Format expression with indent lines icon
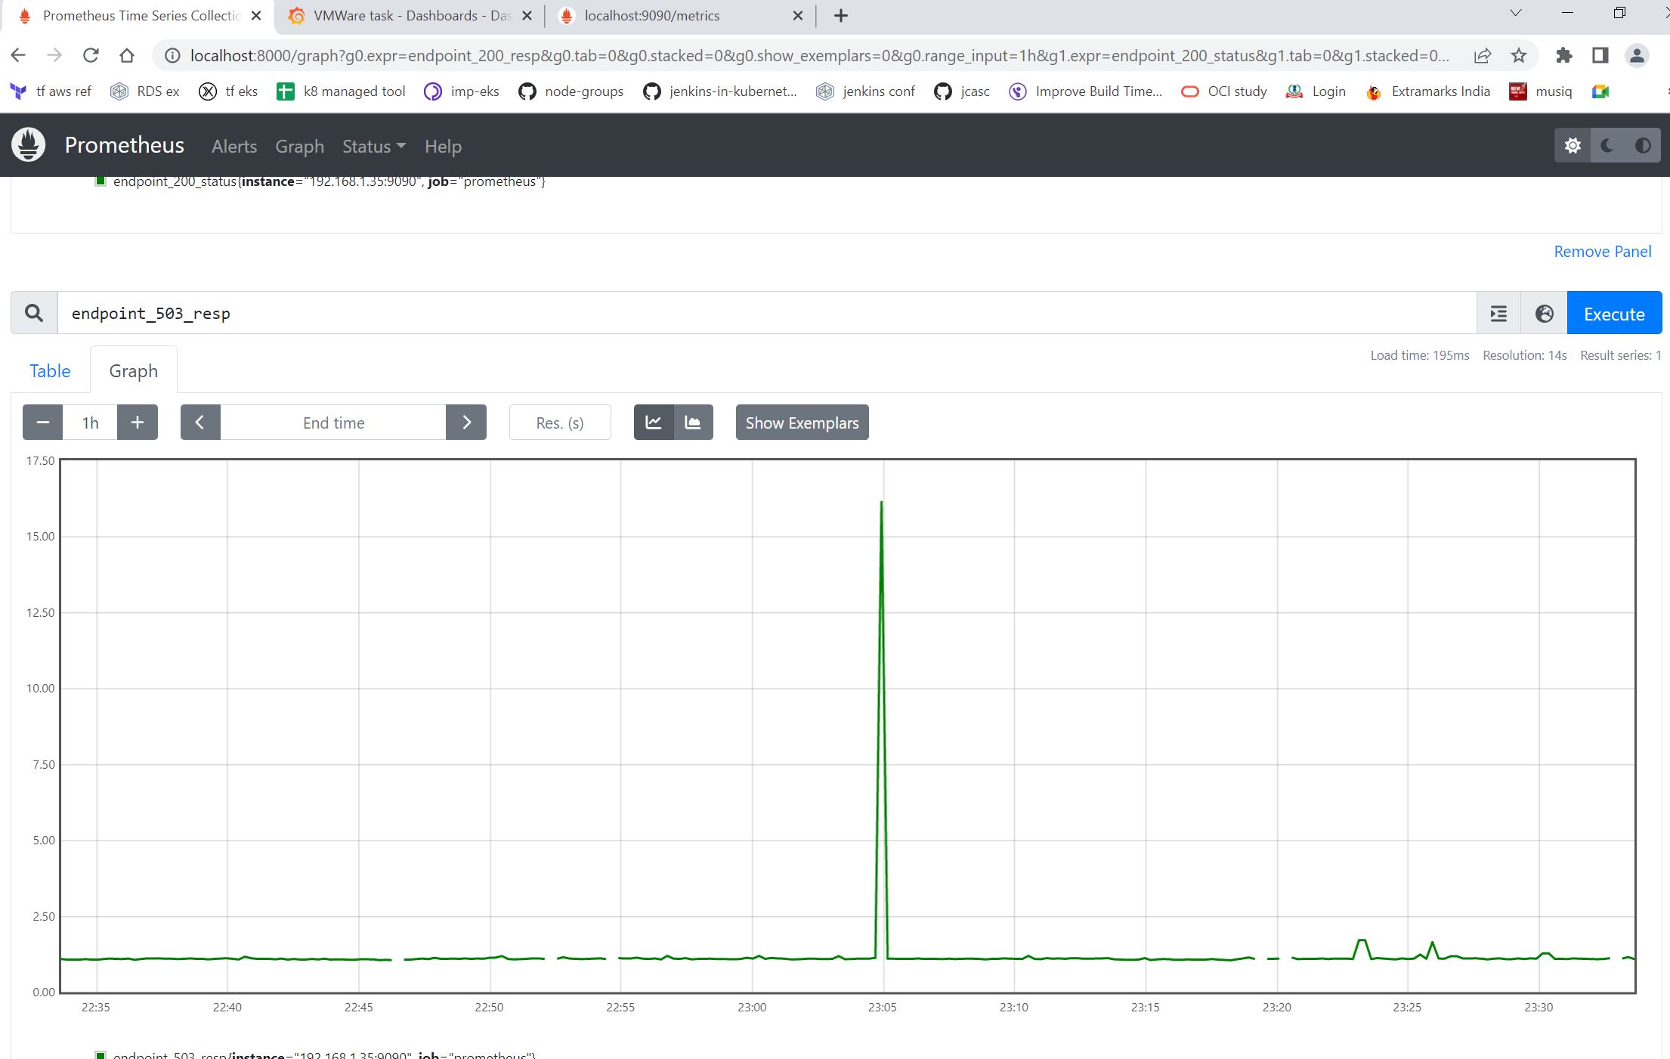The width and height of the screenshot is (1670, 1059). tap(1498, 313)
